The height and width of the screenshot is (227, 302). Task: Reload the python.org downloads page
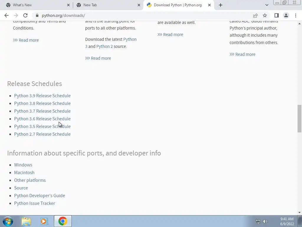coord(25,15)
